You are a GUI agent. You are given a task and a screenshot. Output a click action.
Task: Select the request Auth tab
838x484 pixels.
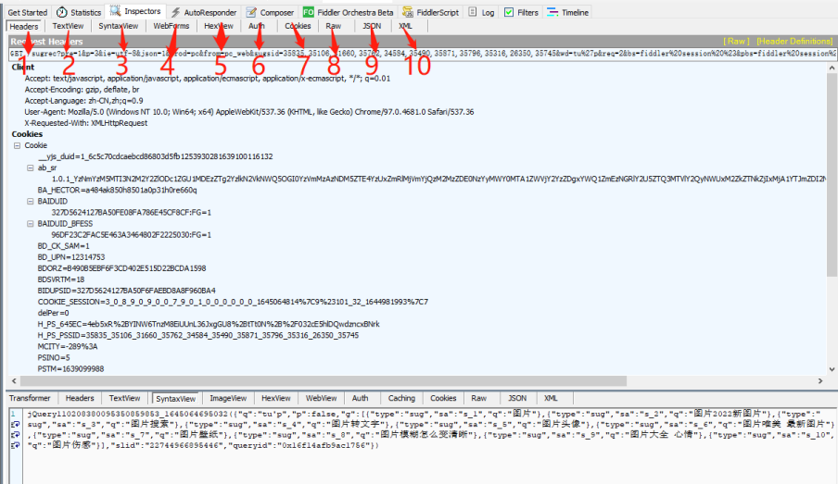257,26
